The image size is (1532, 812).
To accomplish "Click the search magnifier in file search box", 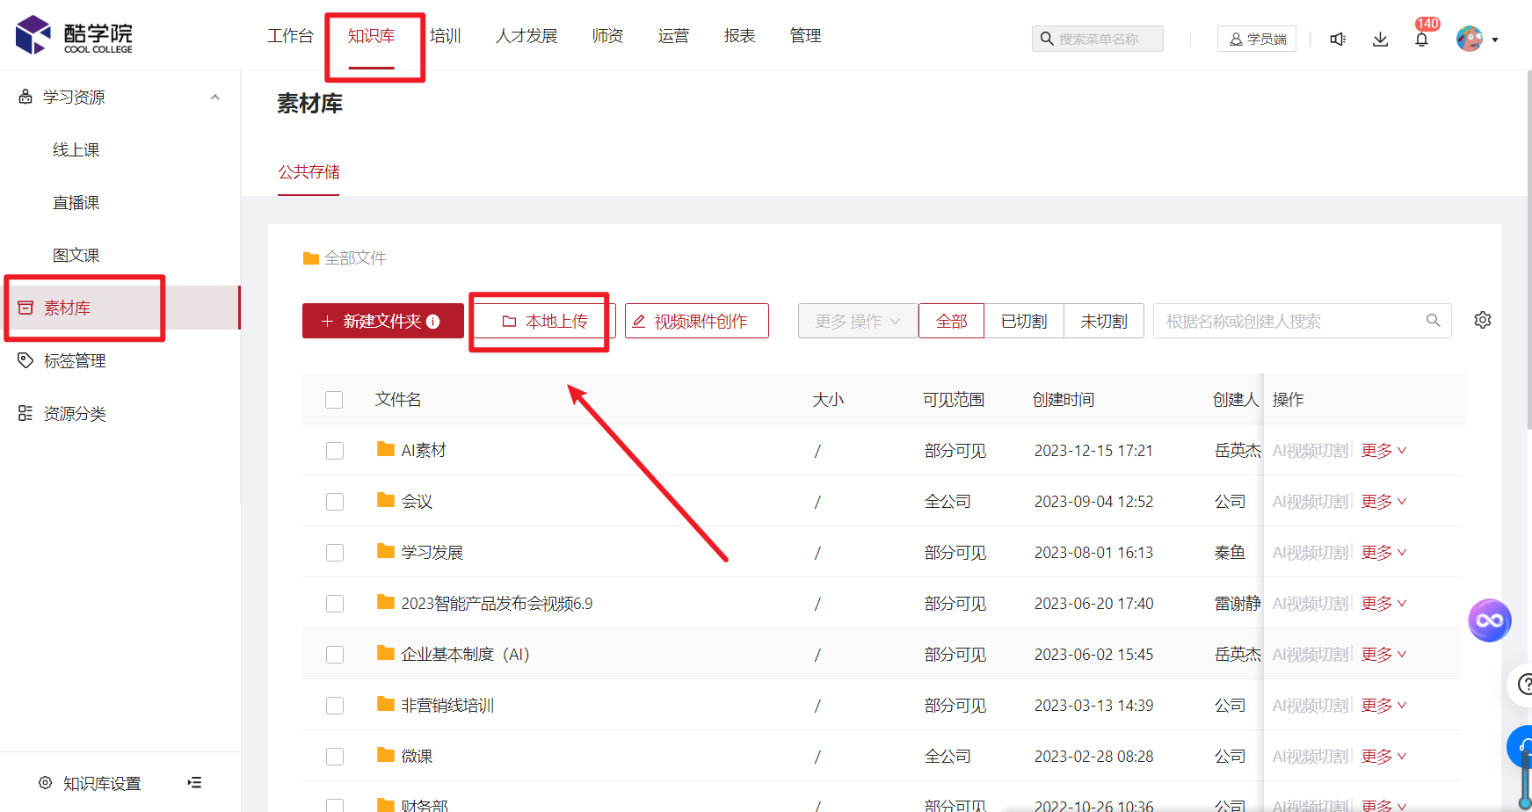I will pyautogui.click(x=1433, y=321).
